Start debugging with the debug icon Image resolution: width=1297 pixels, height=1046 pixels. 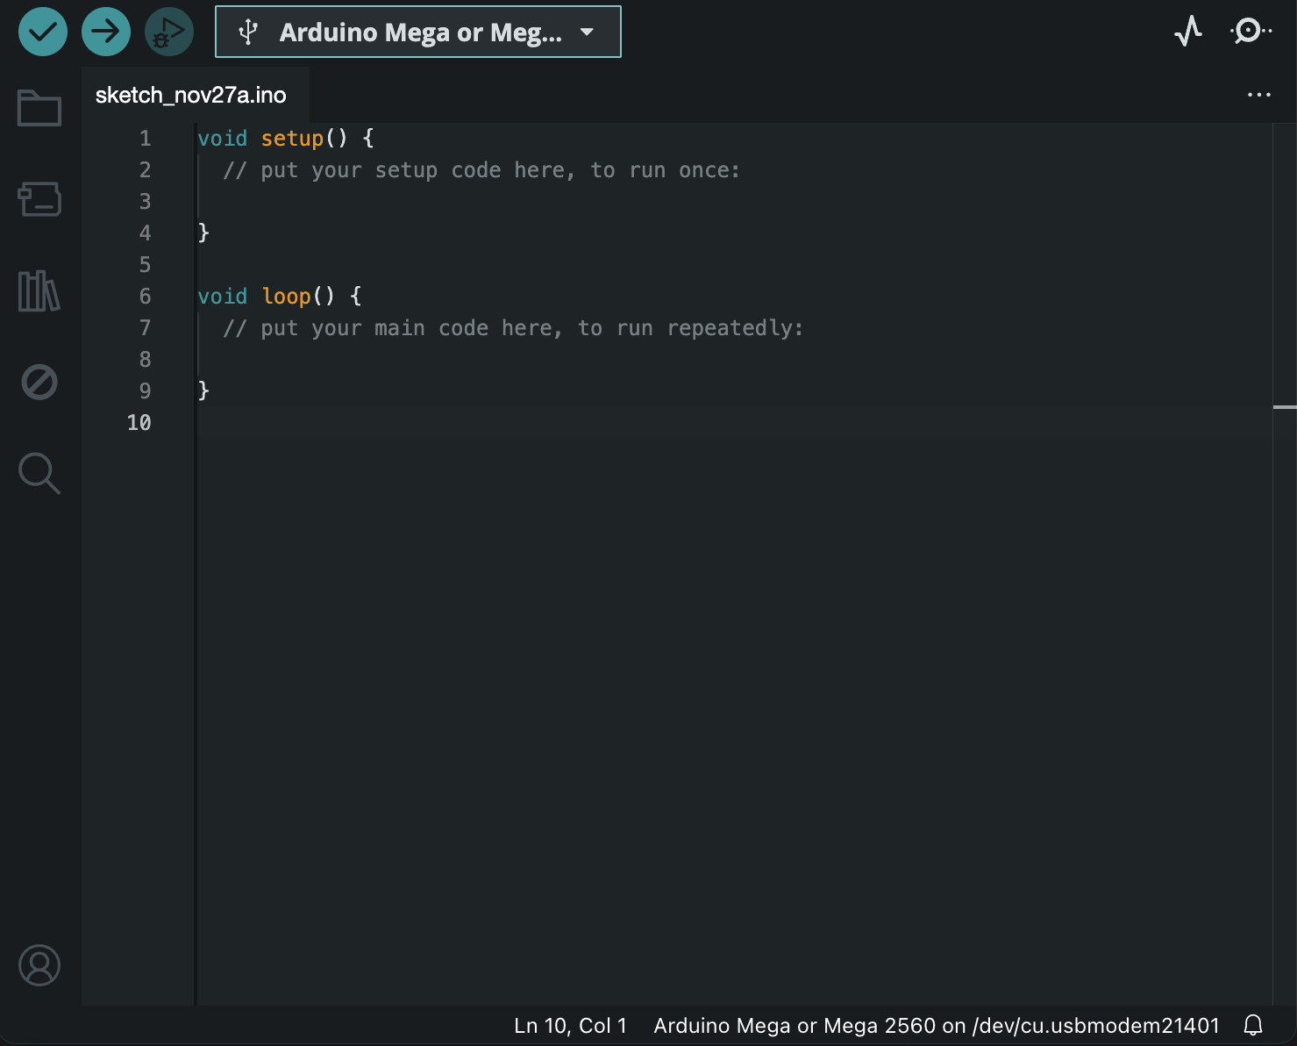pyautogui.click(x=168, y=32)
